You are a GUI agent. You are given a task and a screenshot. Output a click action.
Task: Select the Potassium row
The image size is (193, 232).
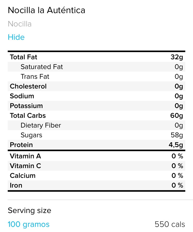[x=96, y=106]
